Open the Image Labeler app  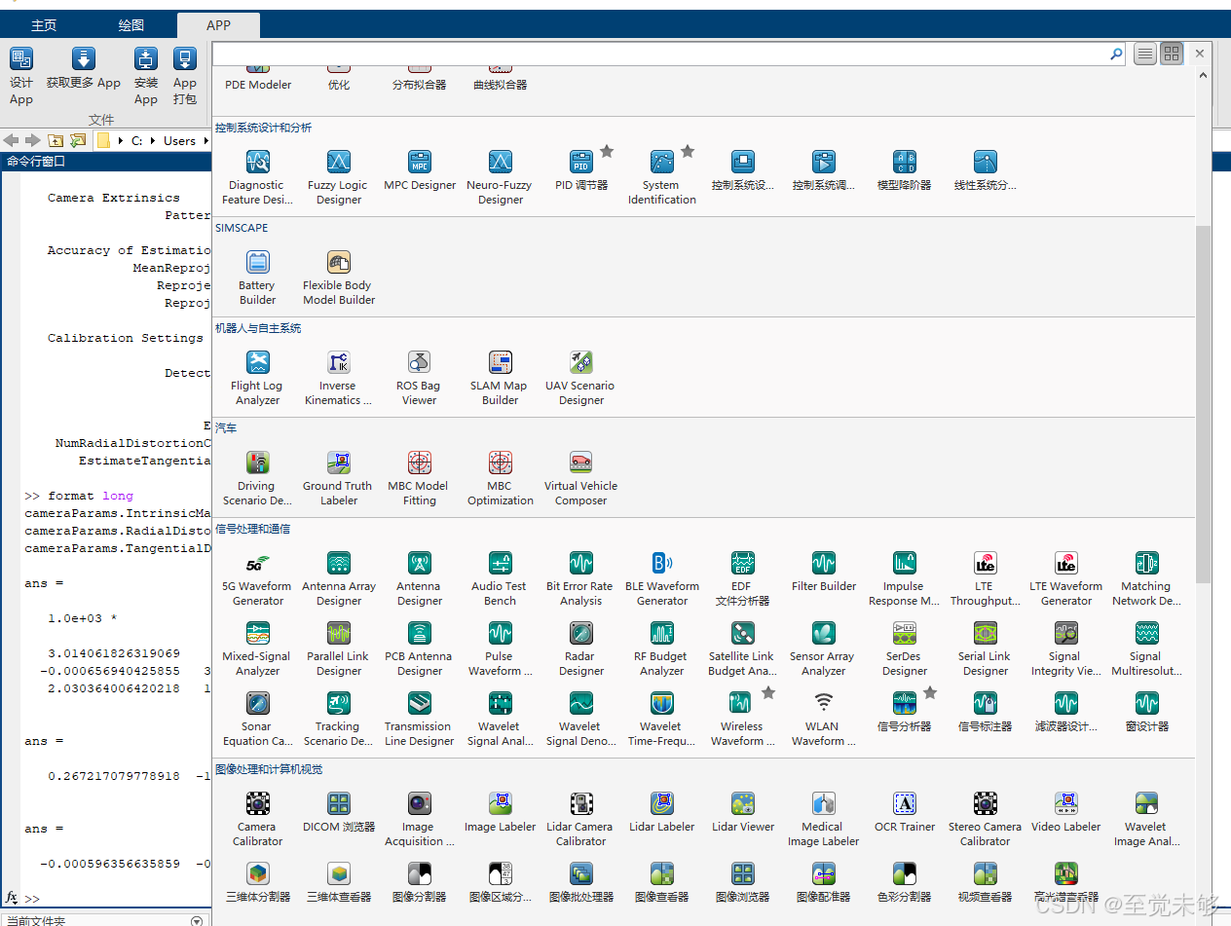pyautogui.click(x=500, y=811)
